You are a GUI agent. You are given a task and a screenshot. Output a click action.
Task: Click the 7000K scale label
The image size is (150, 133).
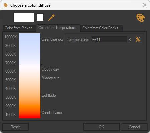(11, 63)
